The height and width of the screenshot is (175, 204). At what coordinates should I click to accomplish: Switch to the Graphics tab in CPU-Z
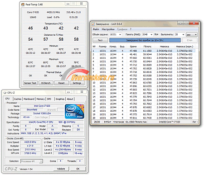(60, 99)
